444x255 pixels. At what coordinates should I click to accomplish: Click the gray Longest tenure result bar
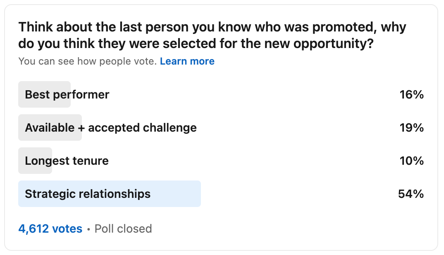[x=35, y=161]
